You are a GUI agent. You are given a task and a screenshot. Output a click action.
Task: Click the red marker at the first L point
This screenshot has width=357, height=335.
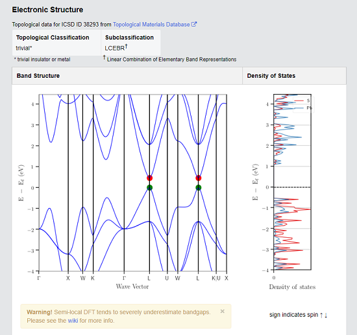pyautogui.click(x=149, y=178)
